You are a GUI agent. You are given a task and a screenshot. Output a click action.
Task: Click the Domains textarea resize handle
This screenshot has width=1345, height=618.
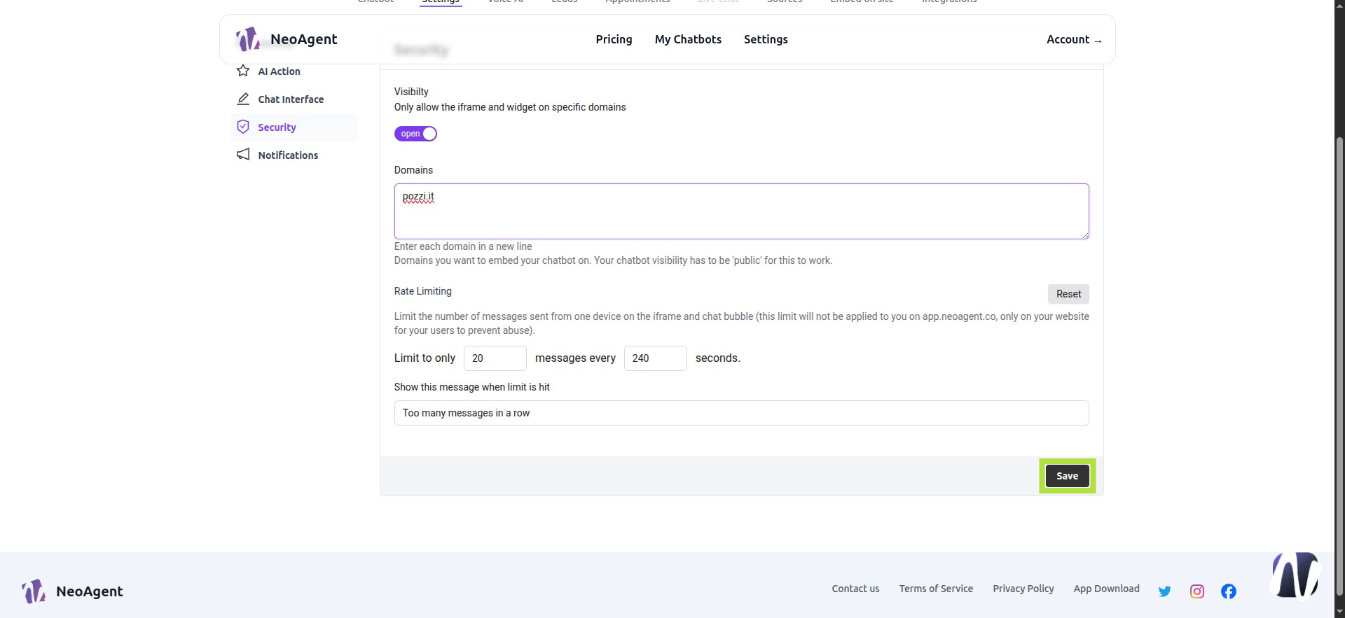1085,235
